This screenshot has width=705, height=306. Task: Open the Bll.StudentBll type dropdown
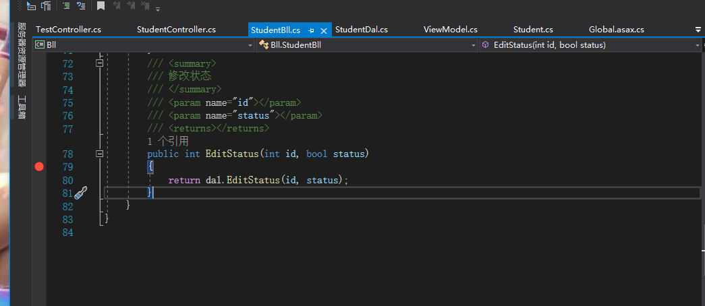474,45
